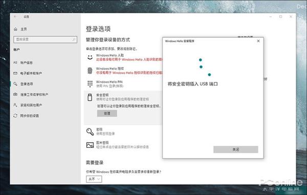The height and width of the screenshot is (195, 307).
Task: Click the 图片密码 picture icon
Action: tap(90, 145)
